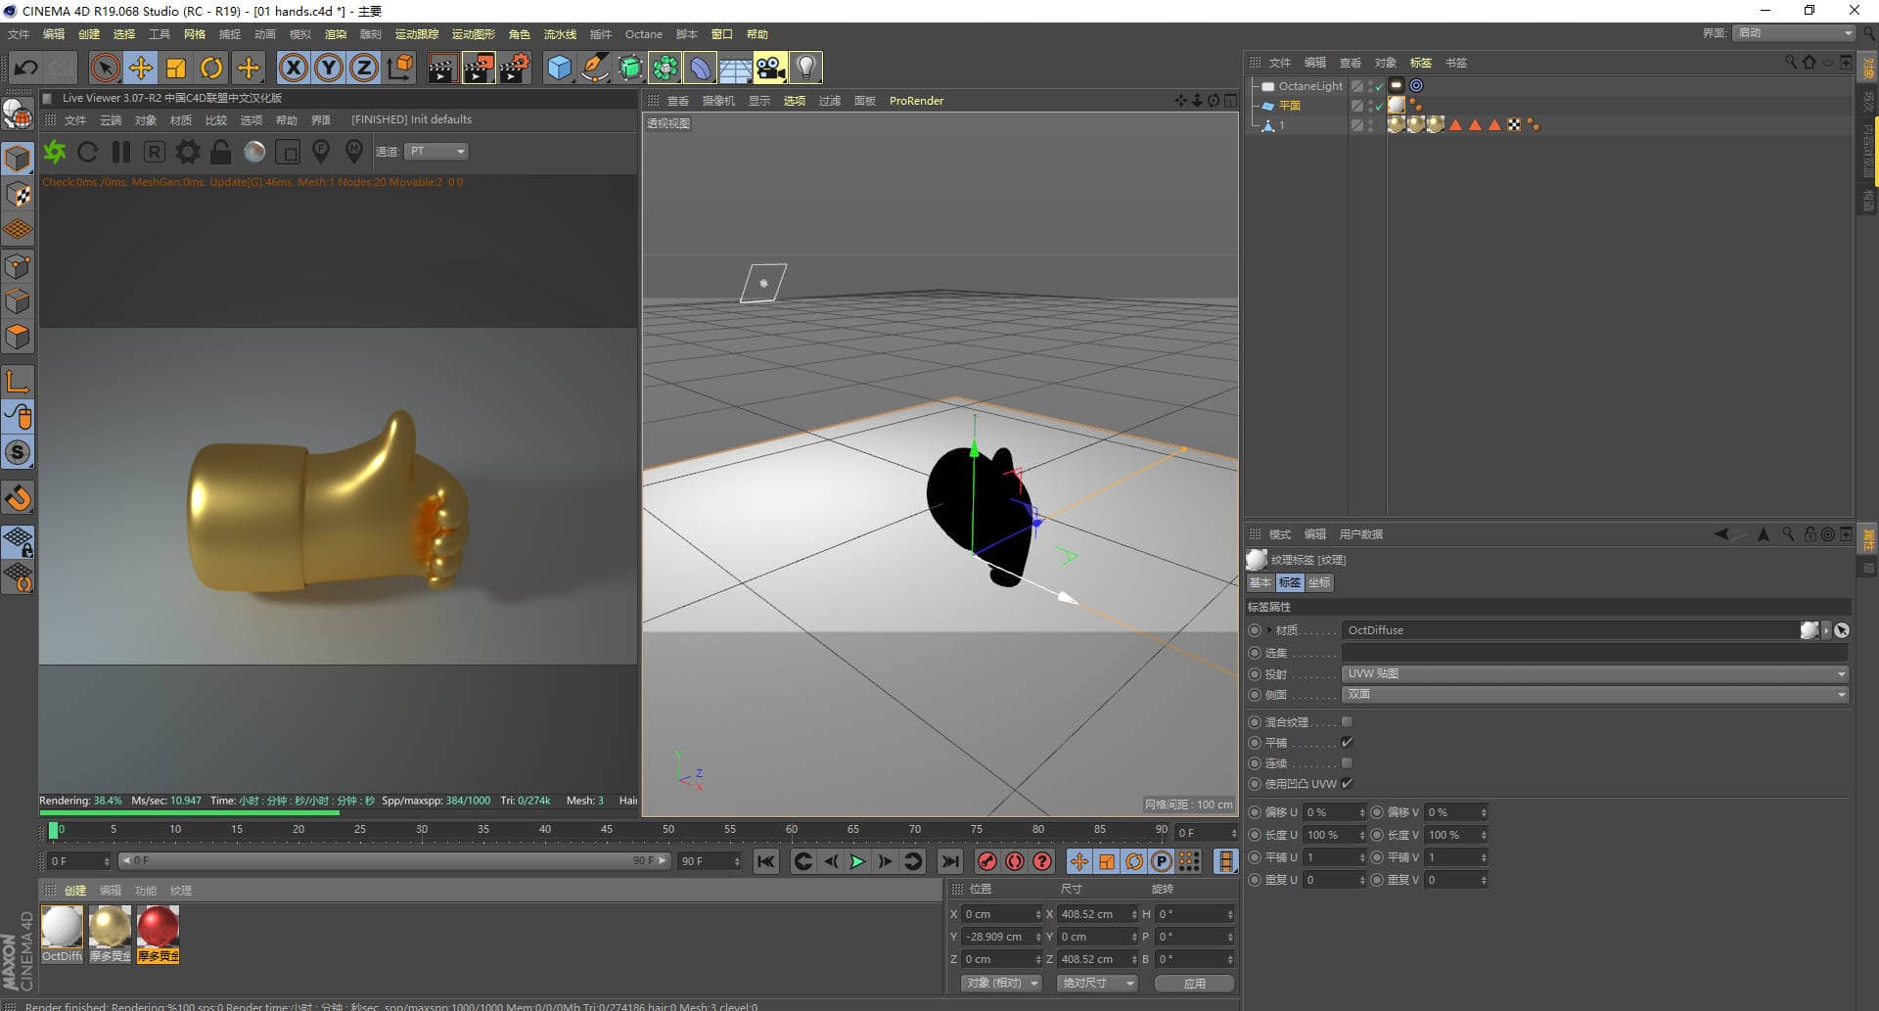
Task: Render the current view clapperboard icon
Action: [442, 68]
